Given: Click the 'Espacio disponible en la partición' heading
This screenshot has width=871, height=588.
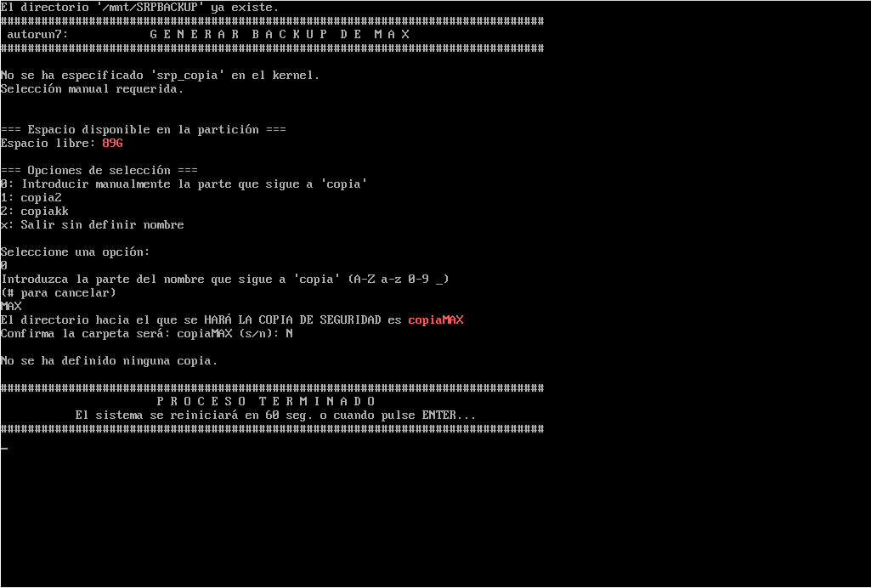Looking at the screenshot, I should pyautogui.click(x=144, y=130).
